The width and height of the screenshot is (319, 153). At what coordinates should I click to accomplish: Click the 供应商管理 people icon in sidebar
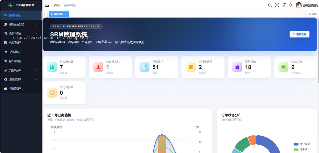6,24
